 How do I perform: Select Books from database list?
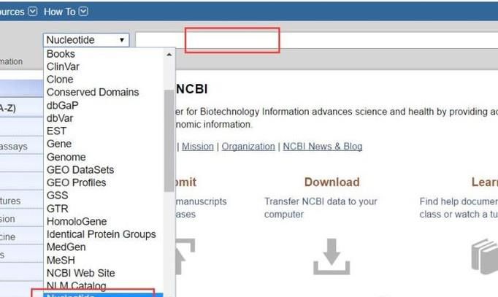61,54
